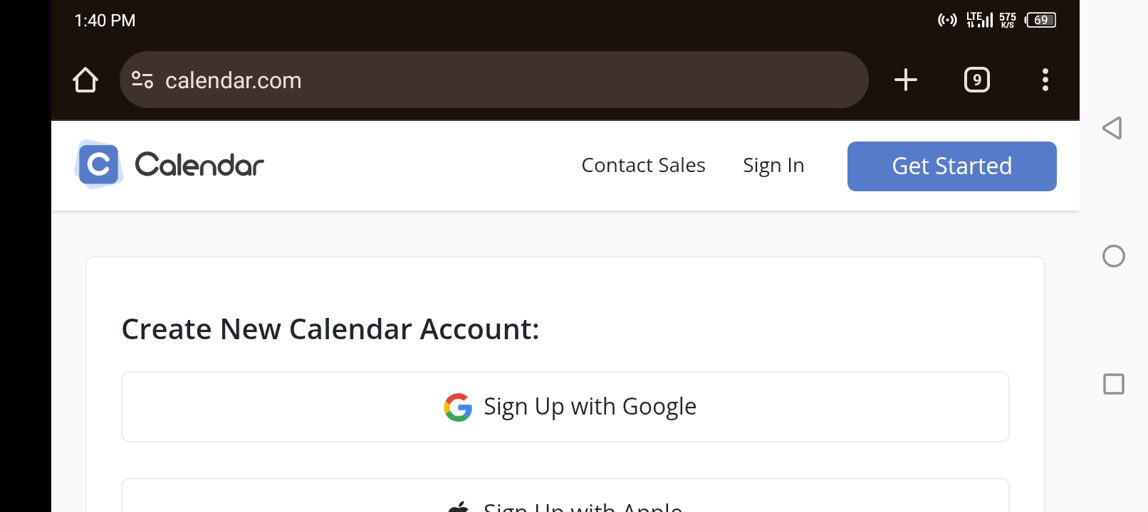
Task: Click the Calendar logo icon
Action: [99, 164]
